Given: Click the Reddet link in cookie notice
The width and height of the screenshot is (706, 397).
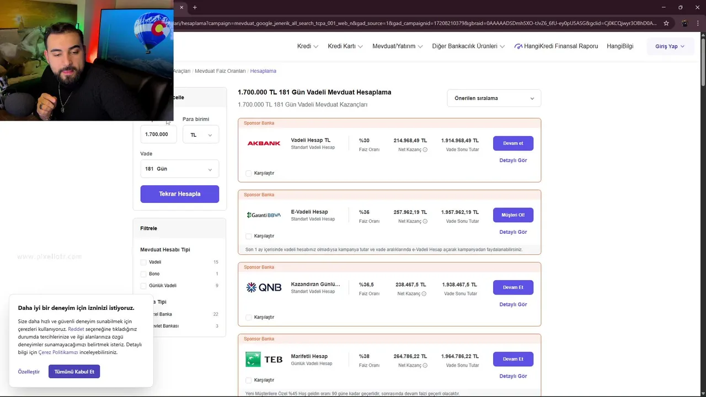Looking at the screenshot, I should click(76, 329).
